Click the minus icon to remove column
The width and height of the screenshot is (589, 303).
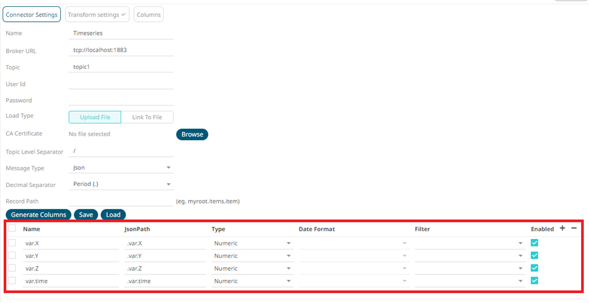[574, 228]
